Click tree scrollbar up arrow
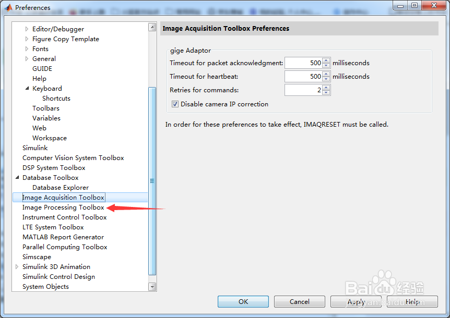450x318 pixels. coord(152,27)
